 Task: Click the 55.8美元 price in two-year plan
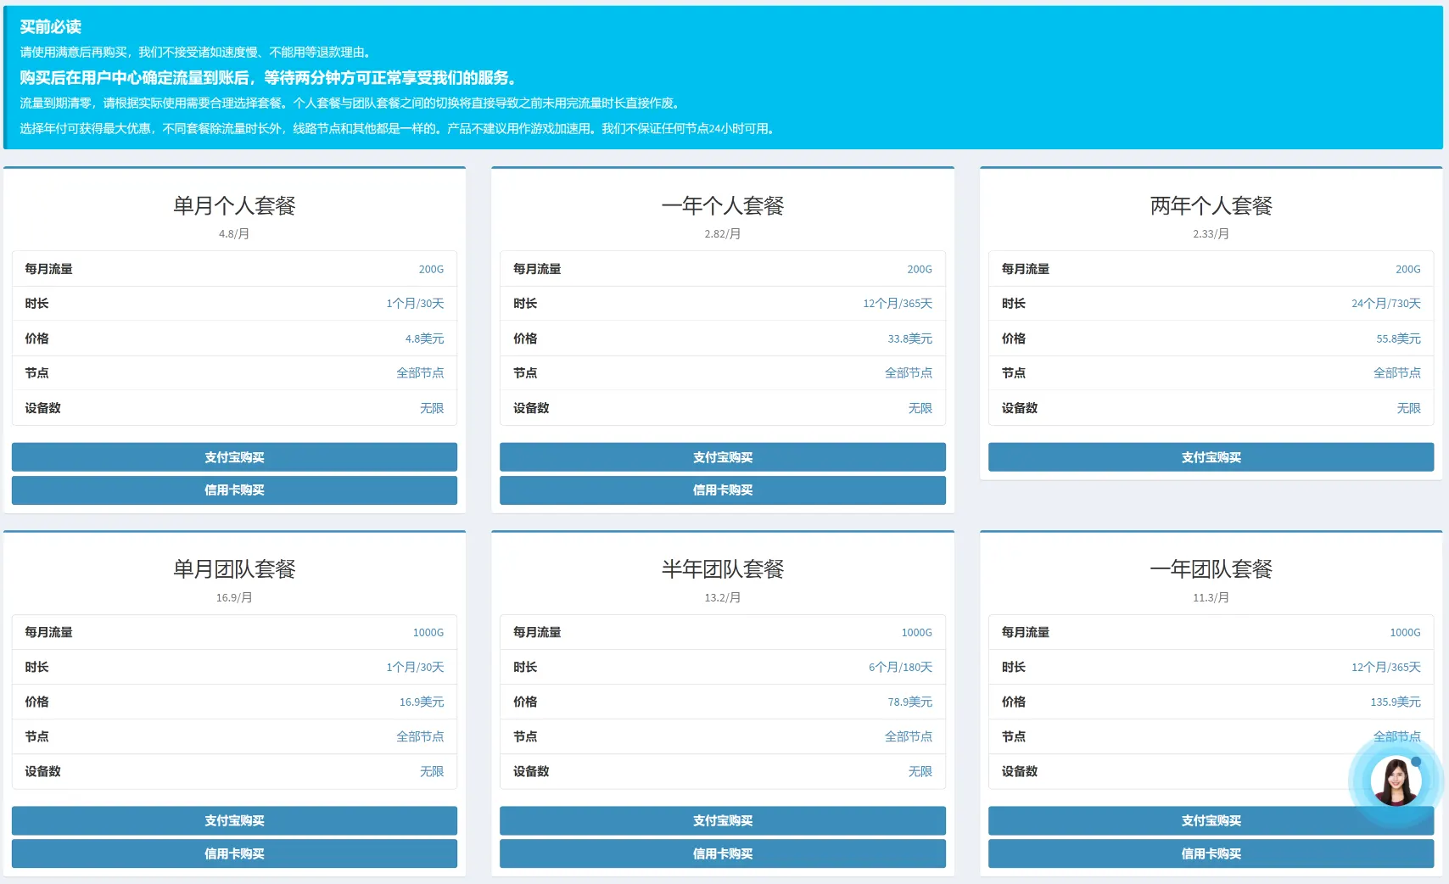point(1398,338)
